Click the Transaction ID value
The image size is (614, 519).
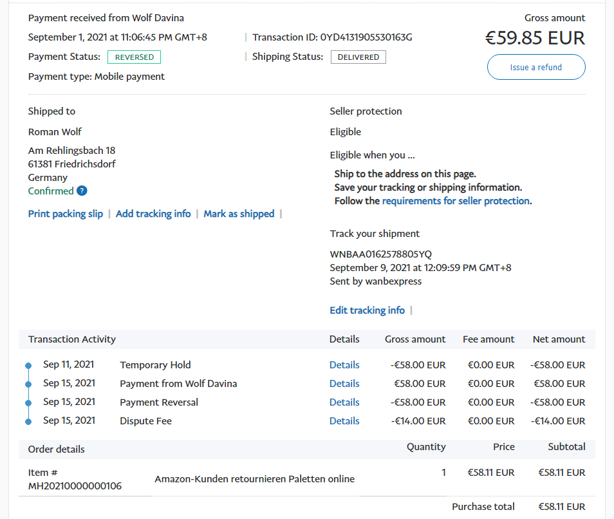pyautogui.click(x=366, y=37)
